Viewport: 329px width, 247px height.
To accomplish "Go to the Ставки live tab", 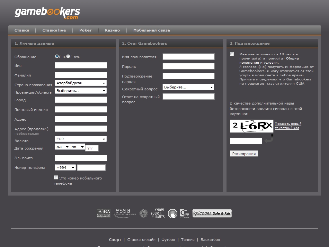I will click(x=54, y=30).
